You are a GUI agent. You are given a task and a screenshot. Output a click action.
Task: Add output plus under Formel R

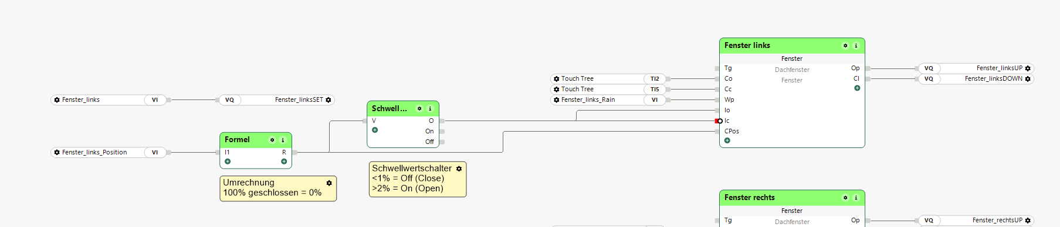click(284, 161)
